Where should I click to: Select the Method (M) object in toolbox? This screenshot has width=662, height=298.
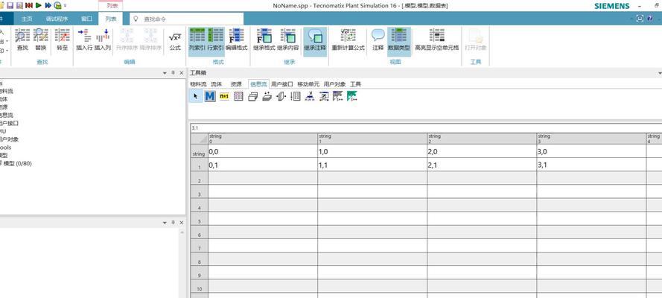210,96
